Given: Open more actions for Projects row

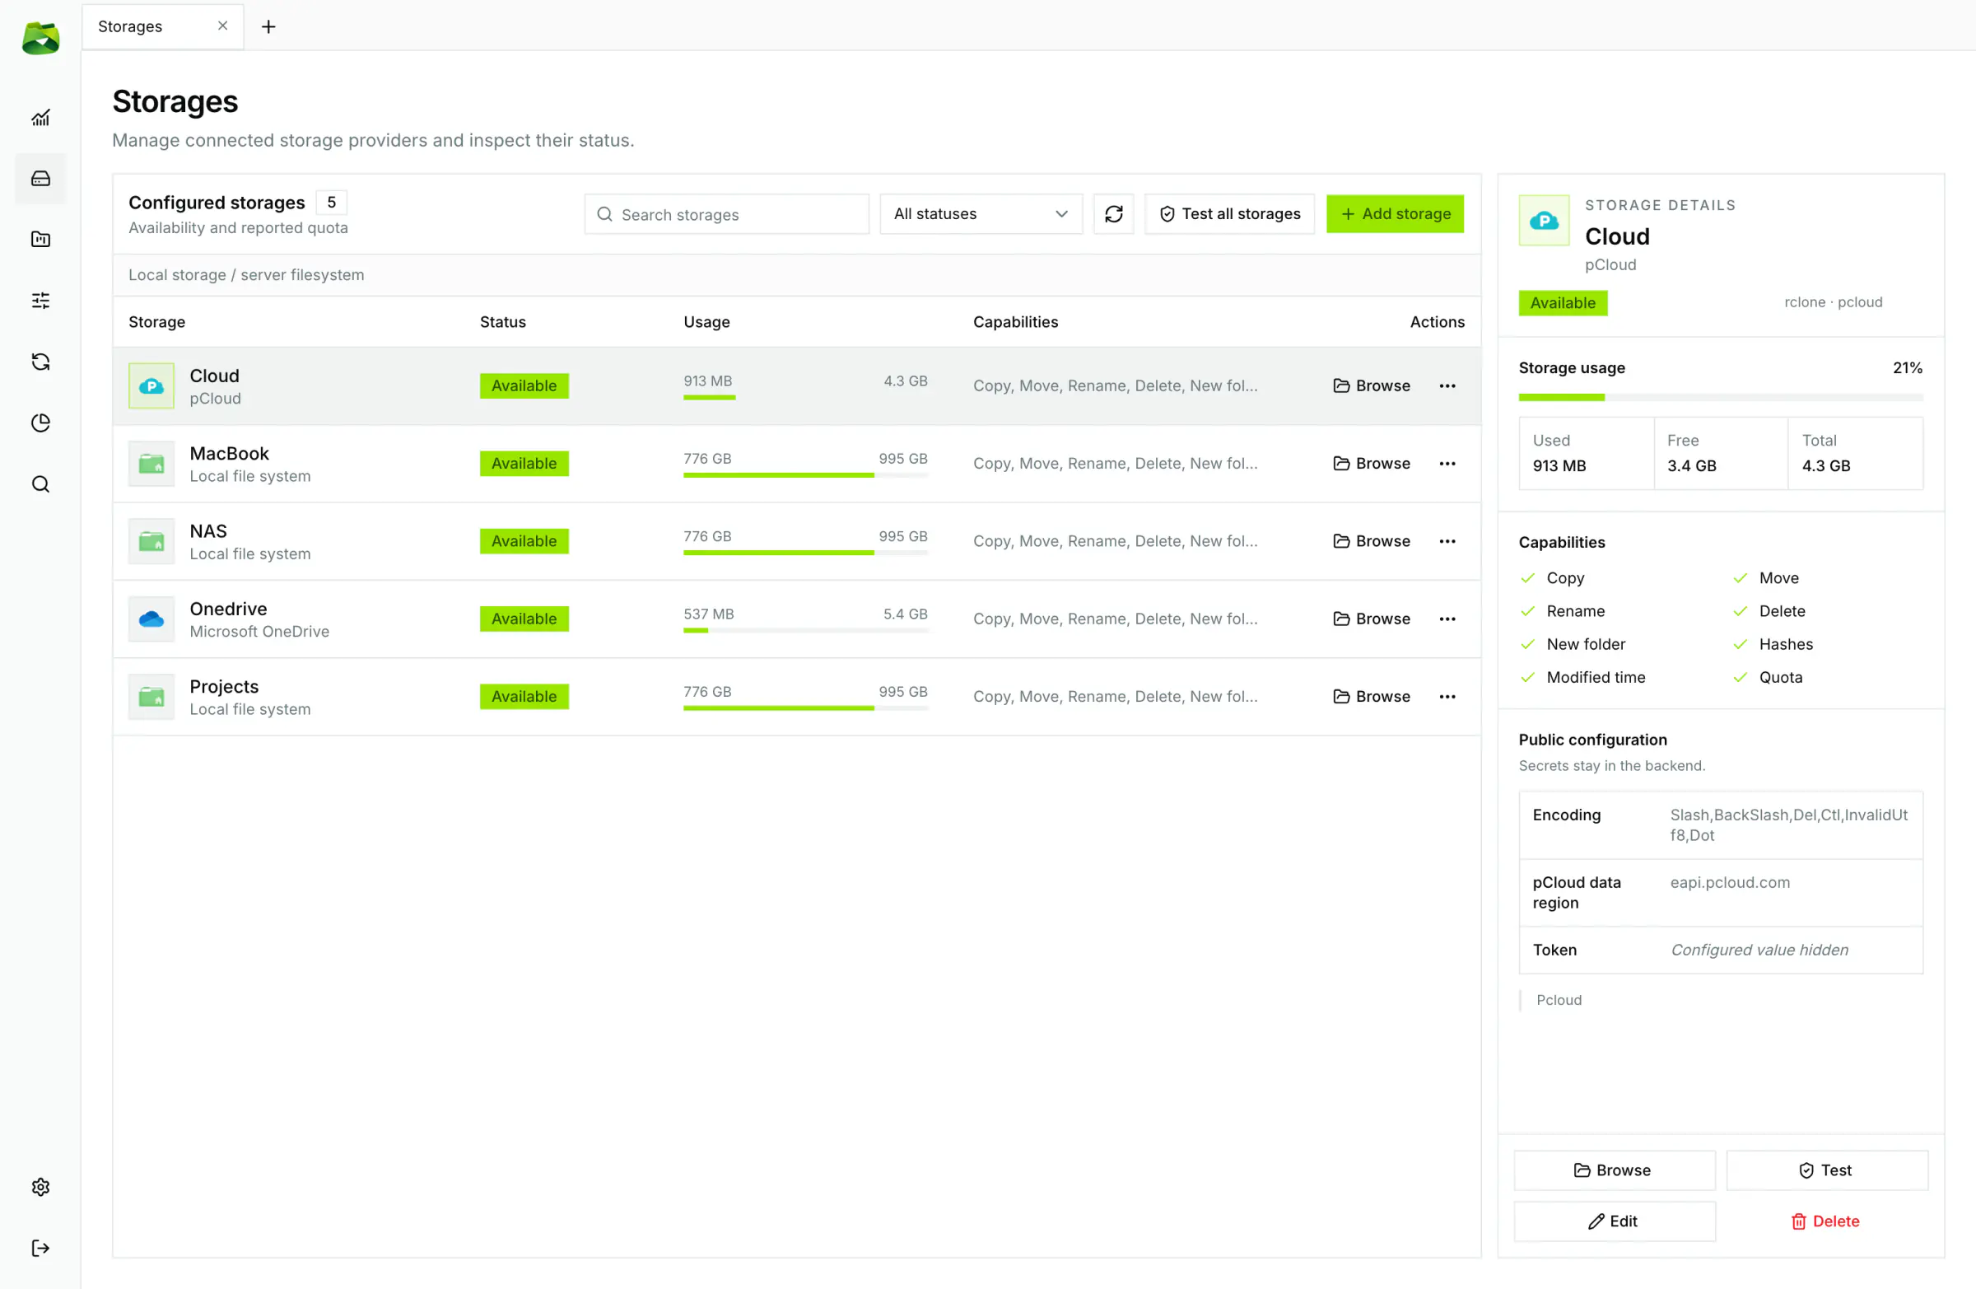Looking at the screenshot, I should click(1447, 697).
